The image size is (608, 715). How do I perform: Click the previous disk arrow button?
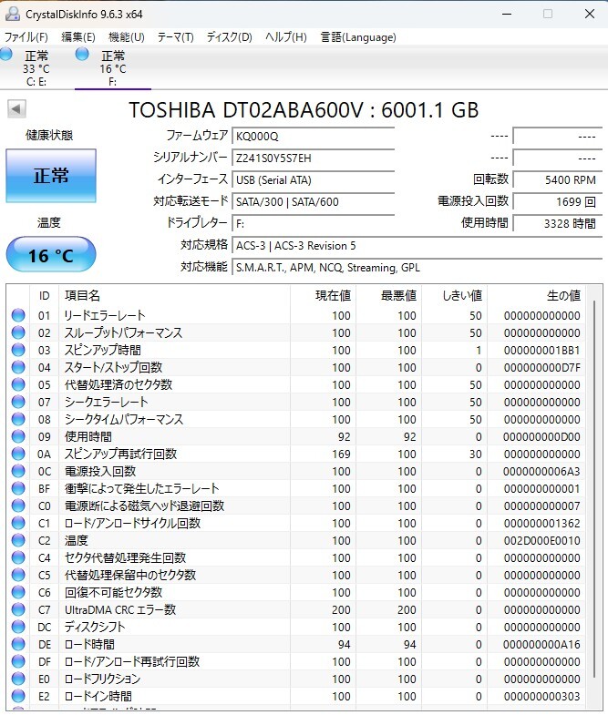(x=16, y=109)
